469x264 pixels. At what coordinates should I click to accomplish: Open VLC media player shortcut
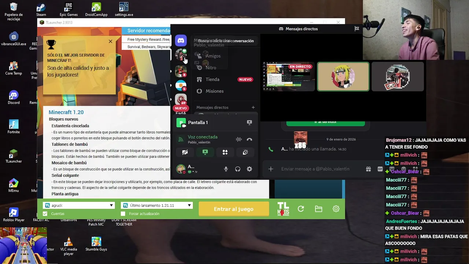[69, 246]
